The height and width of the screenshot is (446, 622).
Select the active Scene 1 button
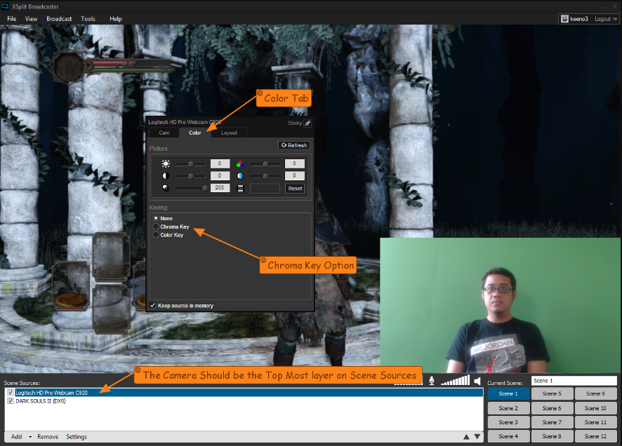[508, 393]
